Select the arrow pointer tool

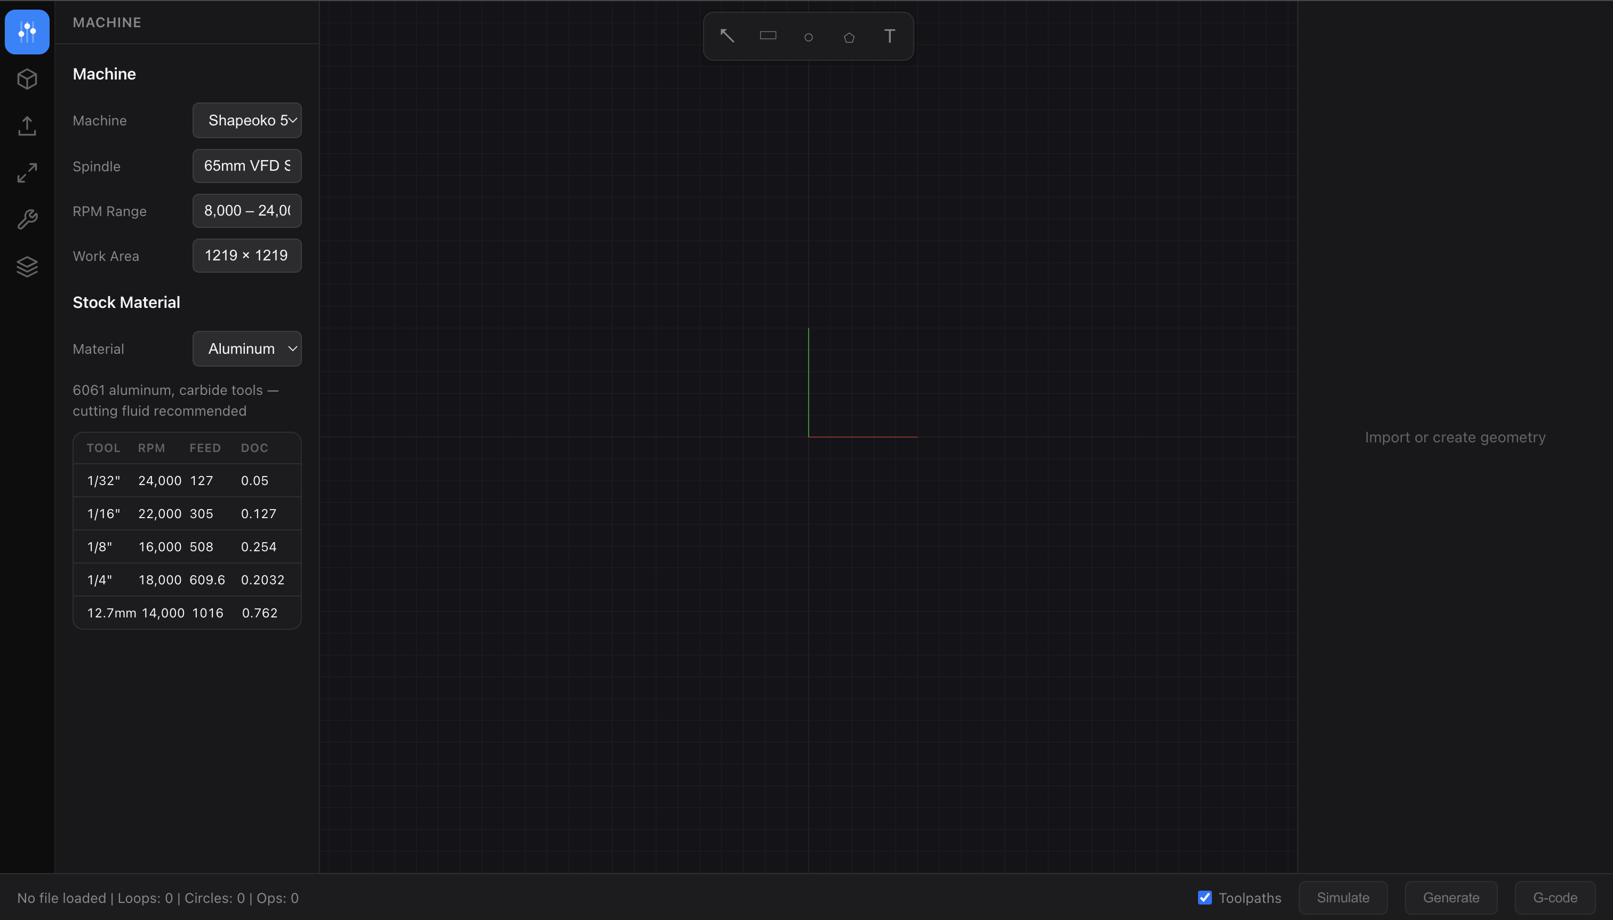(x=728, y=36)
